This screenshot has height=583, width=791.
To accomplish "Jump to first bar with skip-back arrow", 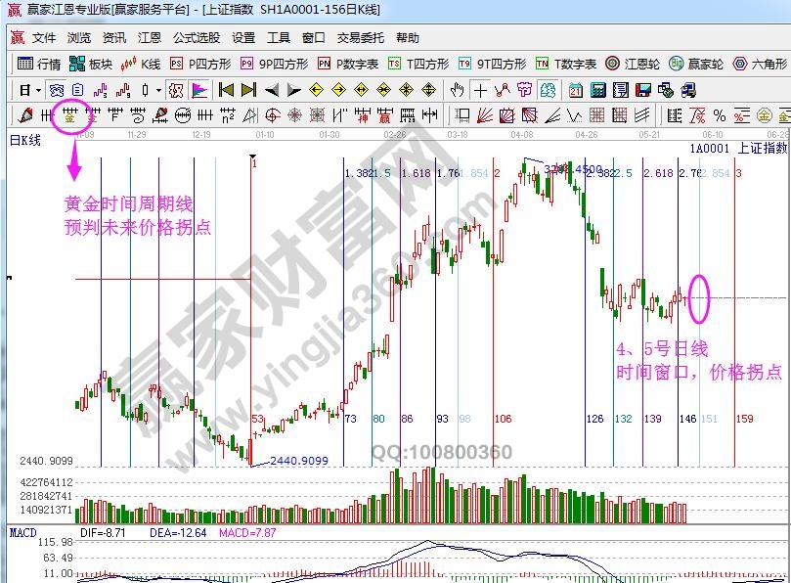I will [226, 90].
